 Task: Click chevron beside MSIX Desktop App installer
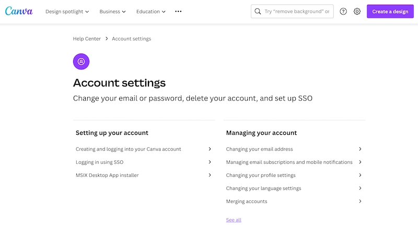click(210, 175)
